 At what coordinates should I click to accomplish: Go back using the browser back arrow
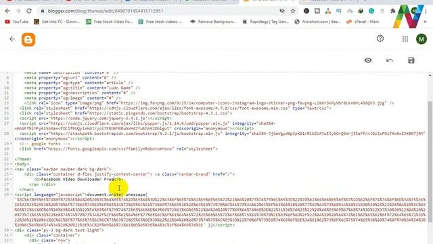click(x=7, y=11)
